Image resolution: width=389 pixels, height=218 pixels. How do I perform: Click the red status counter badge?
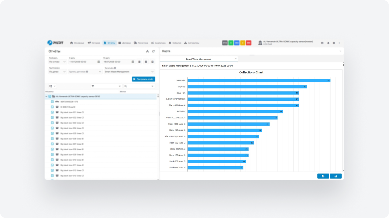click(249, 43)
